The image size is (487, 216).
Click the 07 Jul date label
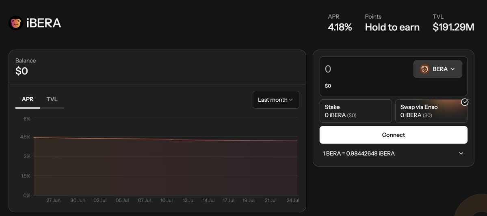click(x=145, y=201)
